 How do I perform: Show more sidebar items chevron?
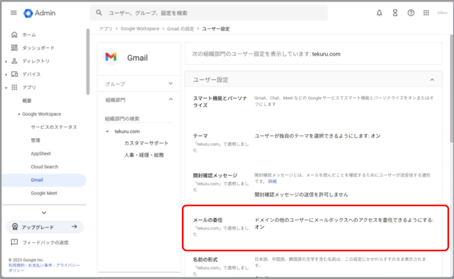[44, 213]
